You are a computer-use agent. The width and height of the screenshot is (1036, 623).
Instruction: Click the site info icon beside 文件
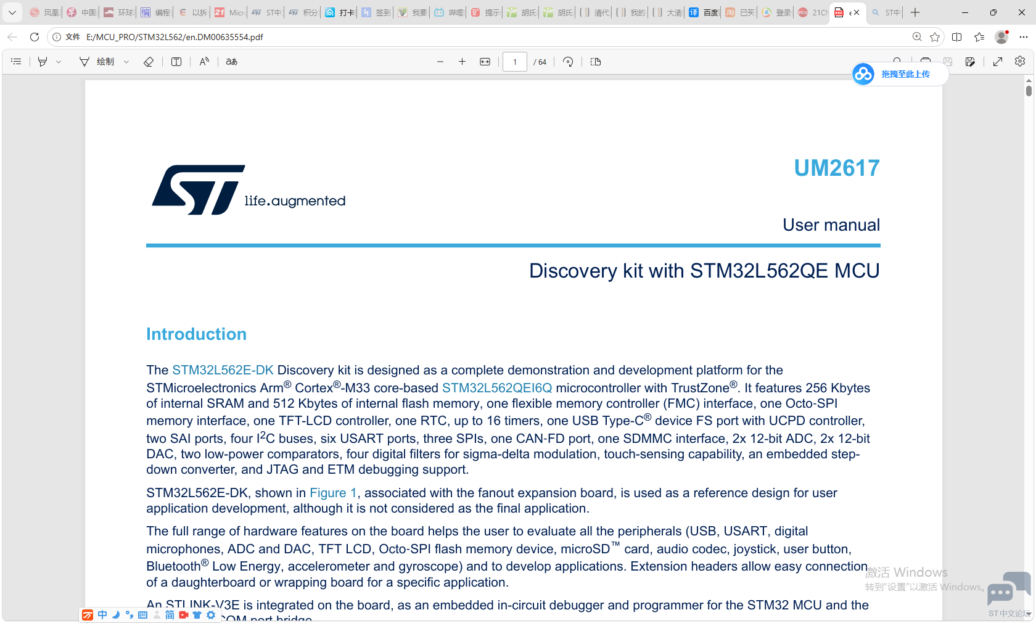[57, 37]
